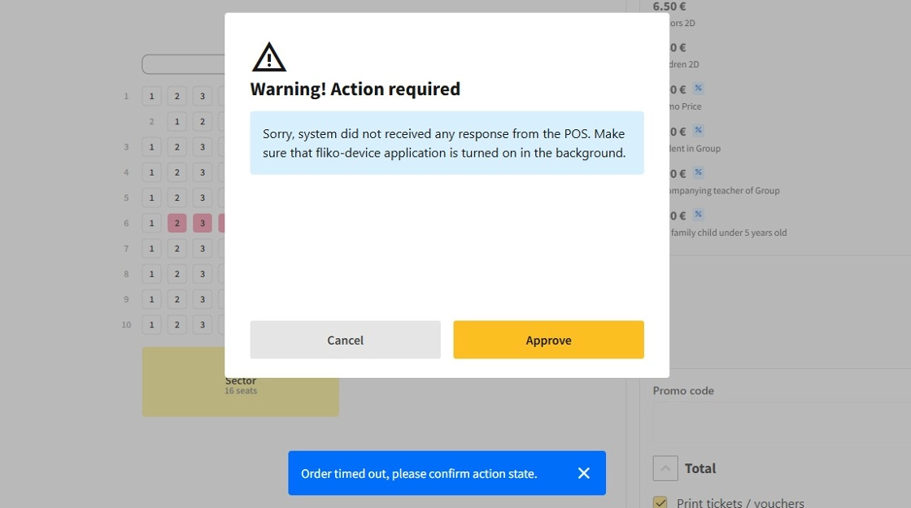The image size is (911, 508).
Task: Toggle the Print tickets / vouchers checkbox
Action: (660, 503)
